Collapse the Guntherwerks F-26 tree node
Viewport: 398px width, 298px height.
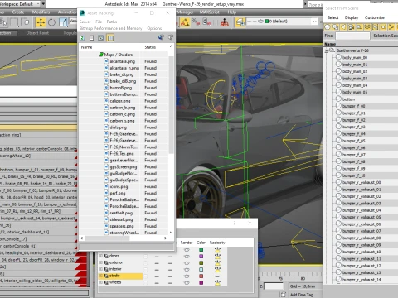(x=328, y=50)
